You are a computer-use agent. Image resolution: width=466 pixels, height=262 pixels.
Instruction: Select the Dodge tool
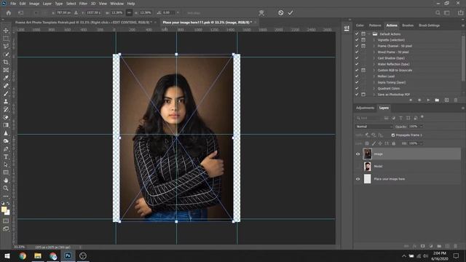6,140
